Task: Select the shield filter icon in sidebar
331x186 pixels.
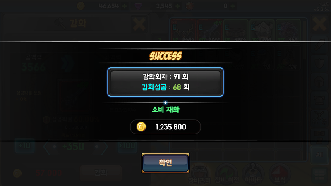Action: (x=319, y=63)
